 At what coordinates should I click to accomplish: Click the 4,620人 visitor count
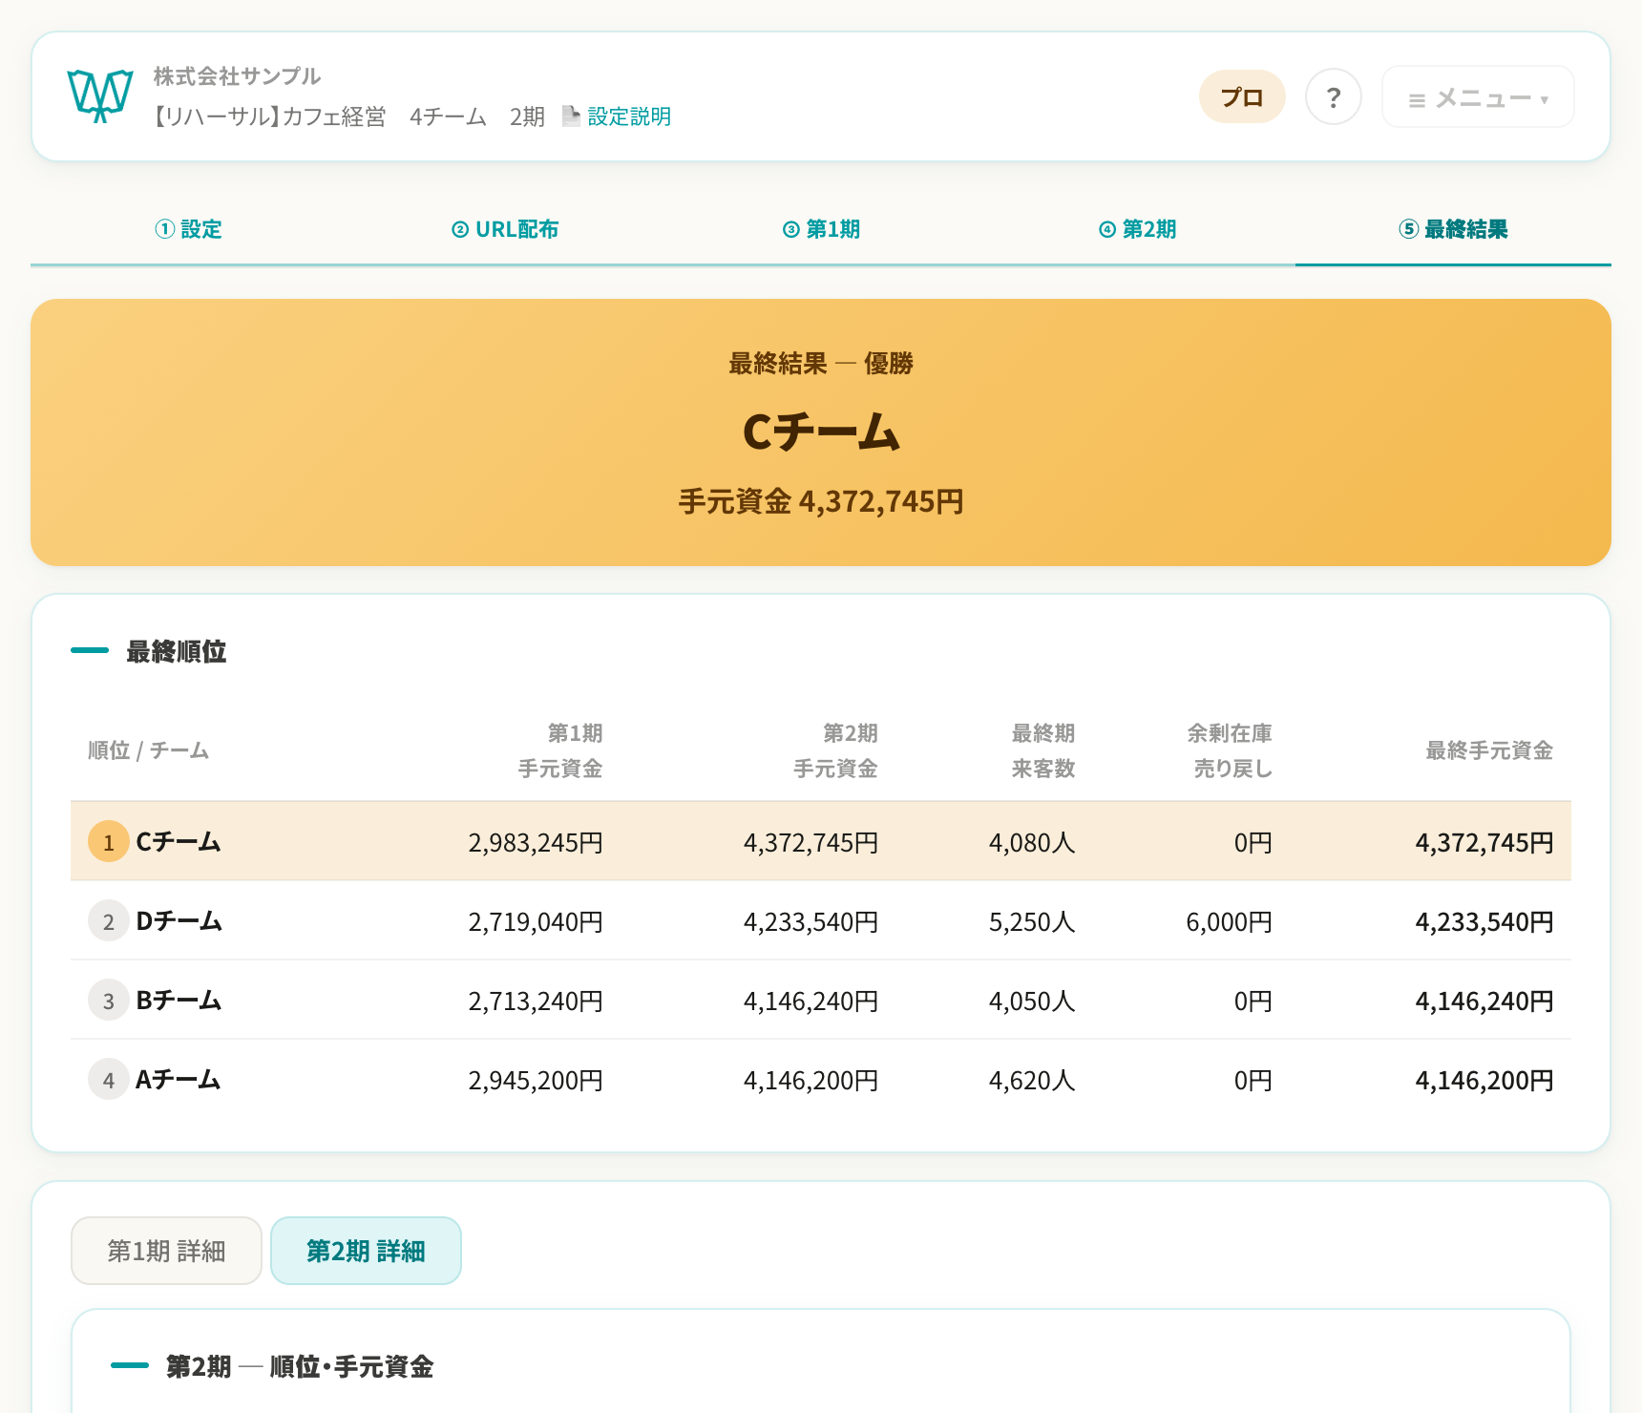(x=1032, y=1081)
